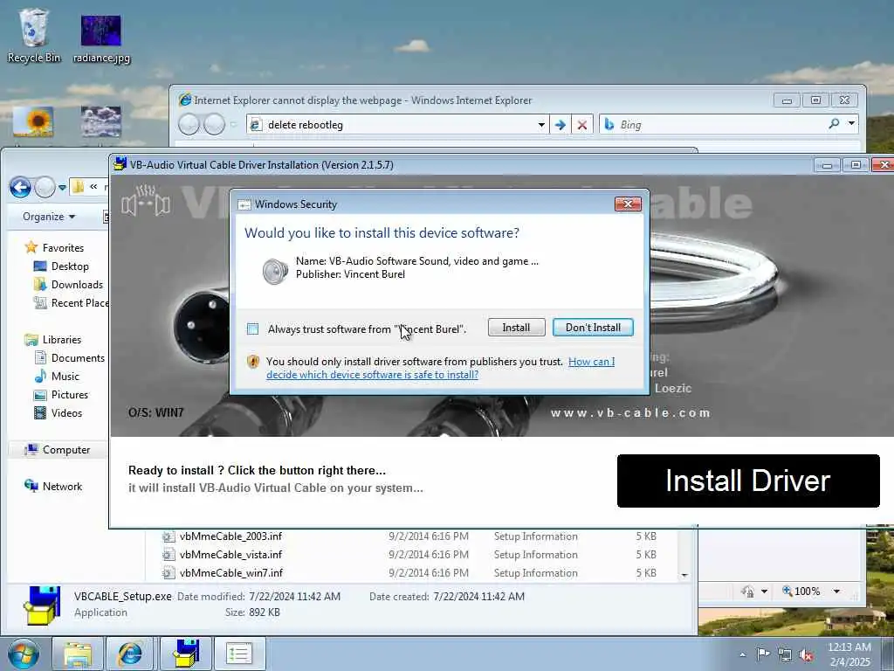Switch to Internet Explorer taskbar icon
The image size is (894, 671).
click(x=130, y=654)
